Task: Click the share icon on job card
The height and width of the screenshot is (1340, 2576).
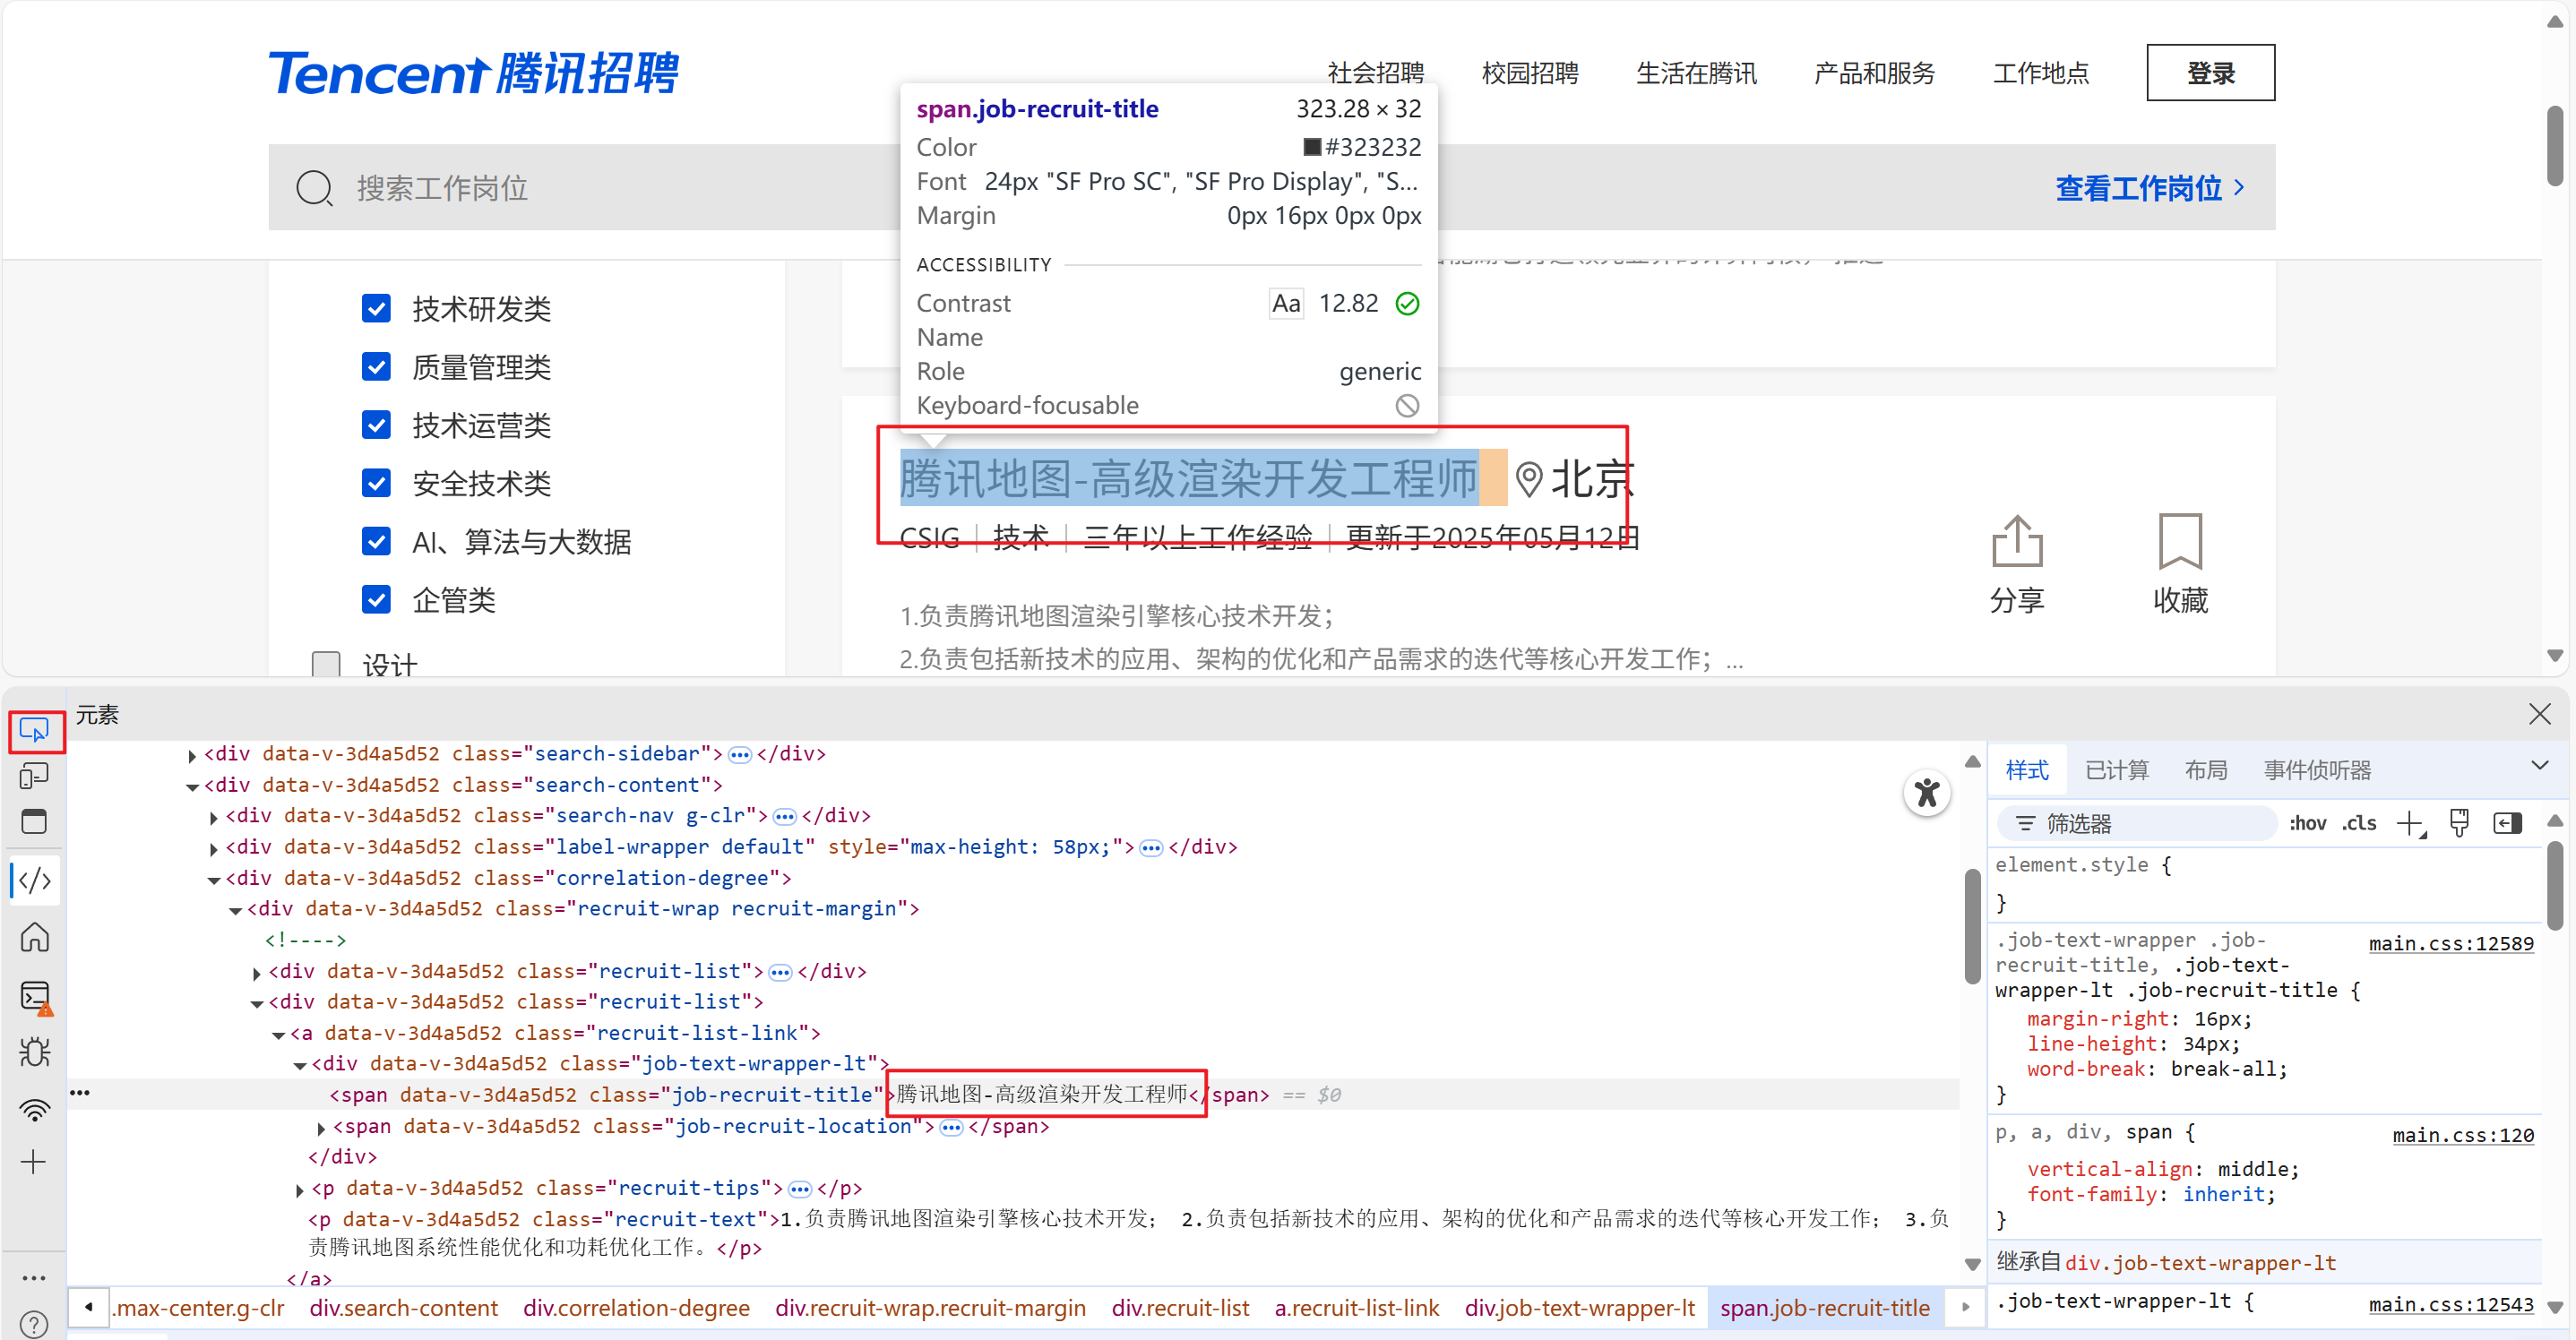Action: click(x=2016, y=541)
